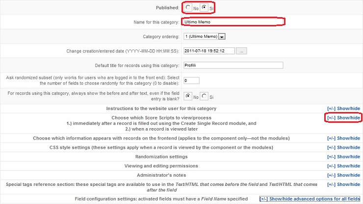Screen dimensions: 363x204
Task: Click the 'Viewing and editing permissions' heading text
Action: click(161, 166)
